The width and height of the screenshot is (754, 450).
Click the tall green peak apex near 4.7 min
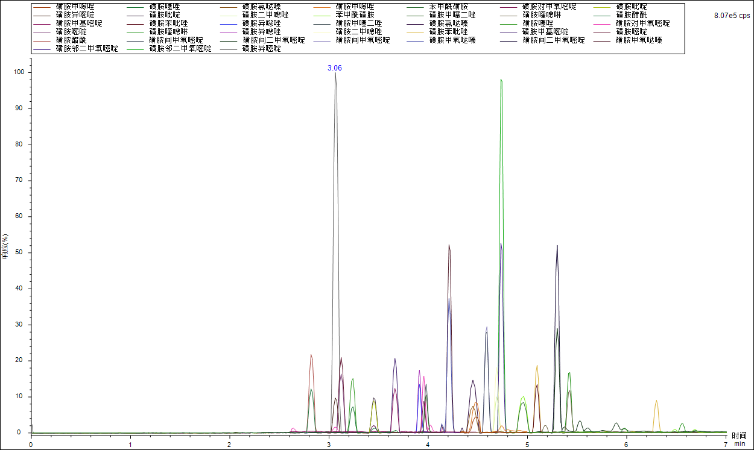pyautogui.click(x=501, y=80)
